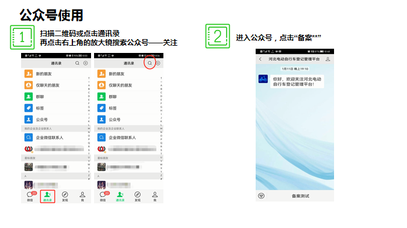Tap the 企业微信联系人 label in second phone screenshot

click(122, 138)
